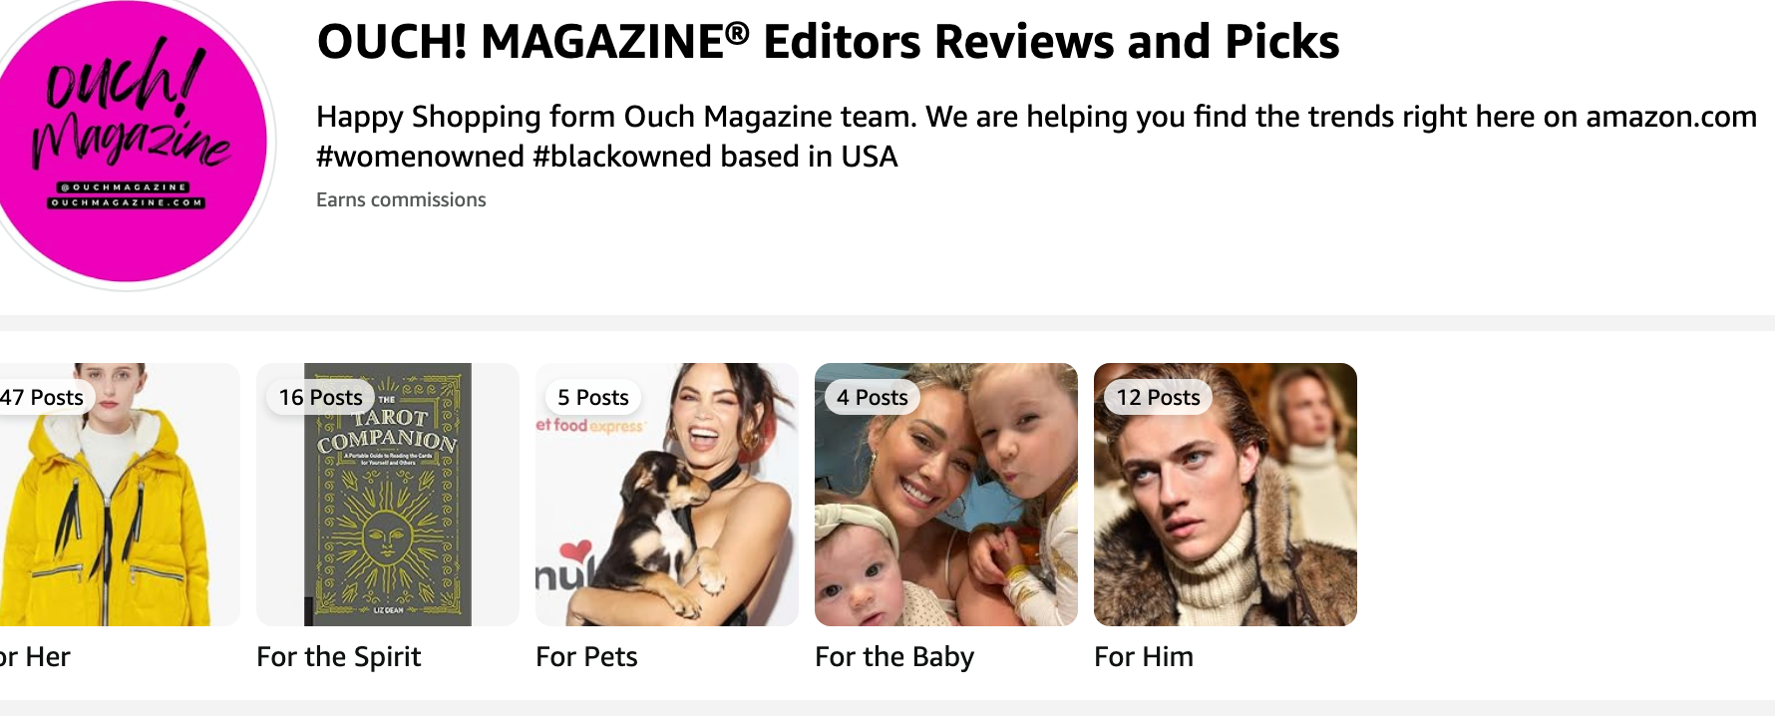Click the 12 Posts badge
1775x716 pixels.
click(1158, 397)
